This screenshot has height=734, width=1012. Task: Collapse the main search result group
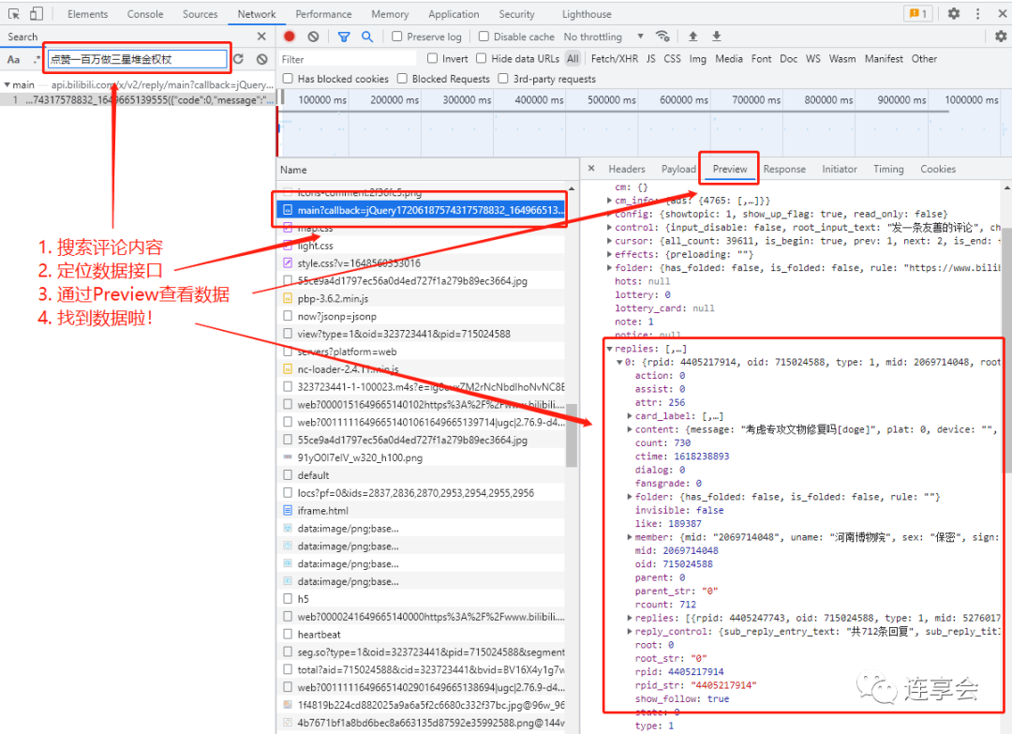point(7,84)
